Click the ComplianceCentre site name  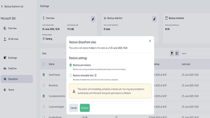pyautogui.click(x=57, y=96)
